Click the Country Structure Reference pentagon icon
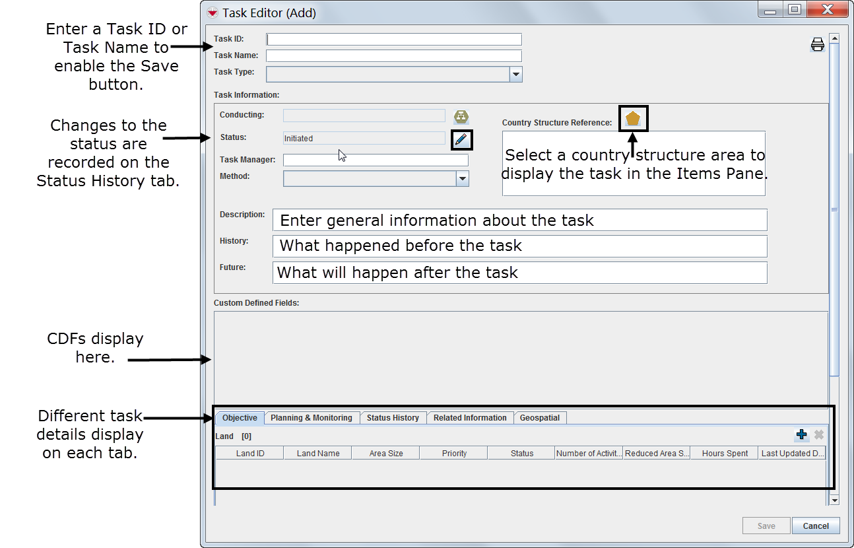854x548 pixels. 633,119
